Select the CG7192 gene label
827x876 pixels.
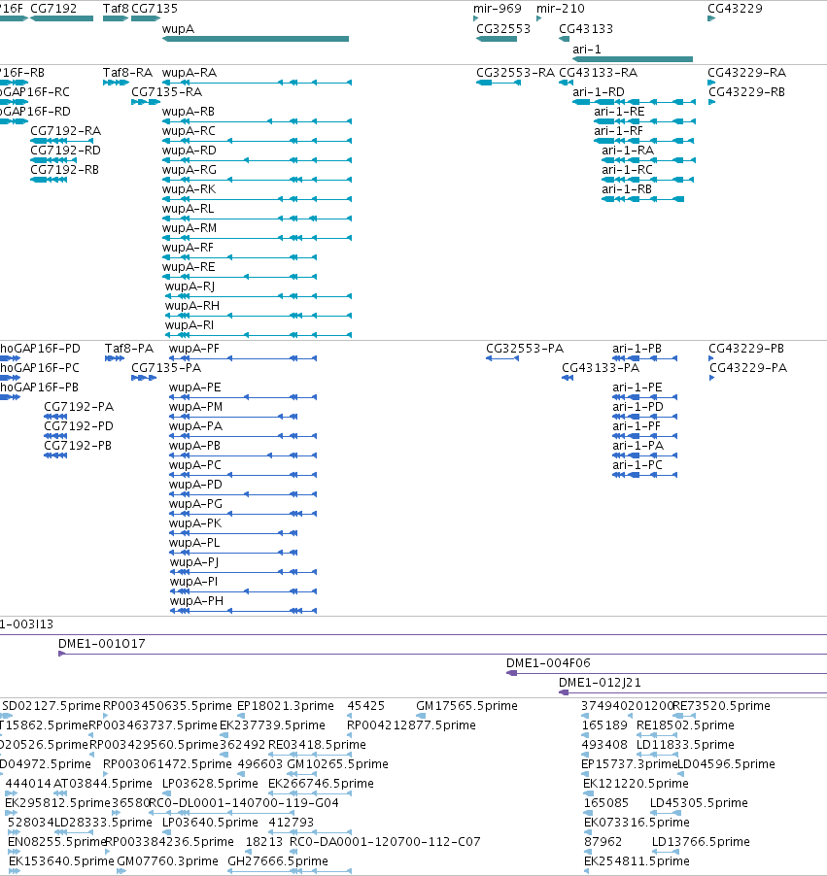(53, 9)
